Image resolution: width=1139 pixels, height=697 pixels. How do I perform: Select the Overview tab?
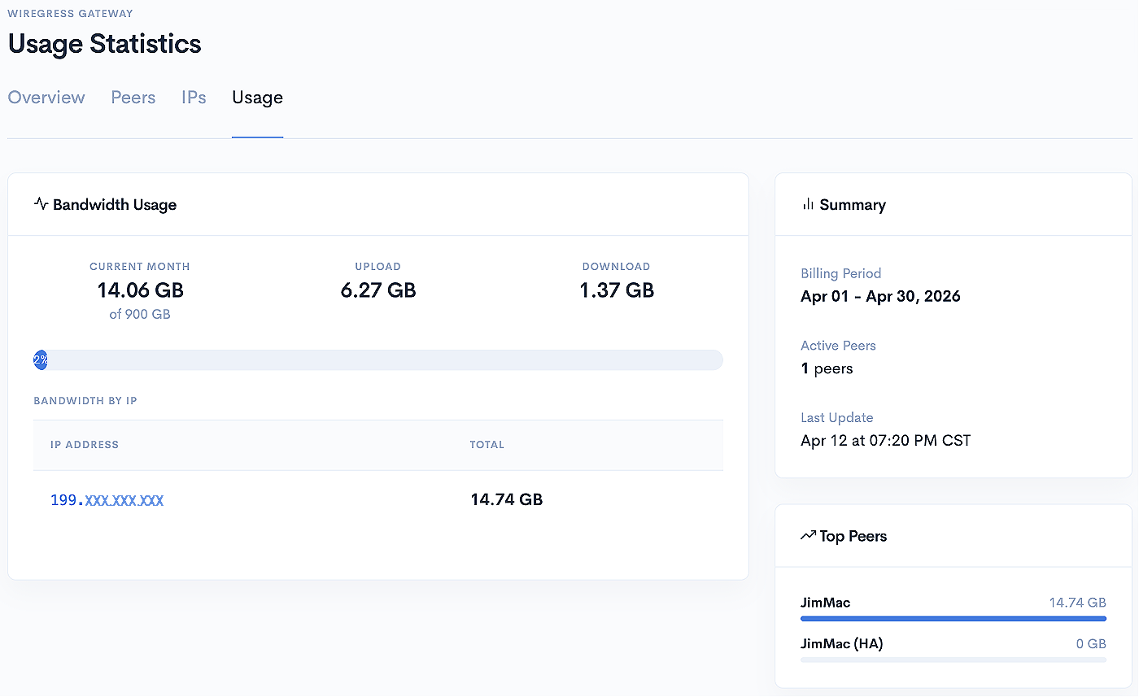46,97
